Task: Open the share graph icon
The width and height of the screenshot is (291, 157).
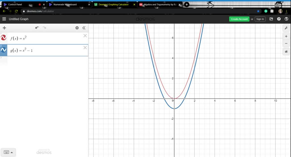Action: pos(271,19)
